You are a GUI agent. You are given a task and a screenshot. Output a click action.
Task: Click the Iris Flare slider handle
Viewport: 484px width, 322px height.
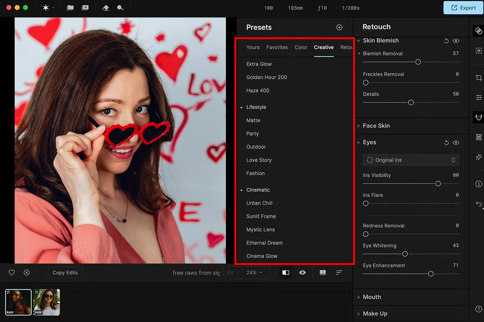[x=366, y=204]
